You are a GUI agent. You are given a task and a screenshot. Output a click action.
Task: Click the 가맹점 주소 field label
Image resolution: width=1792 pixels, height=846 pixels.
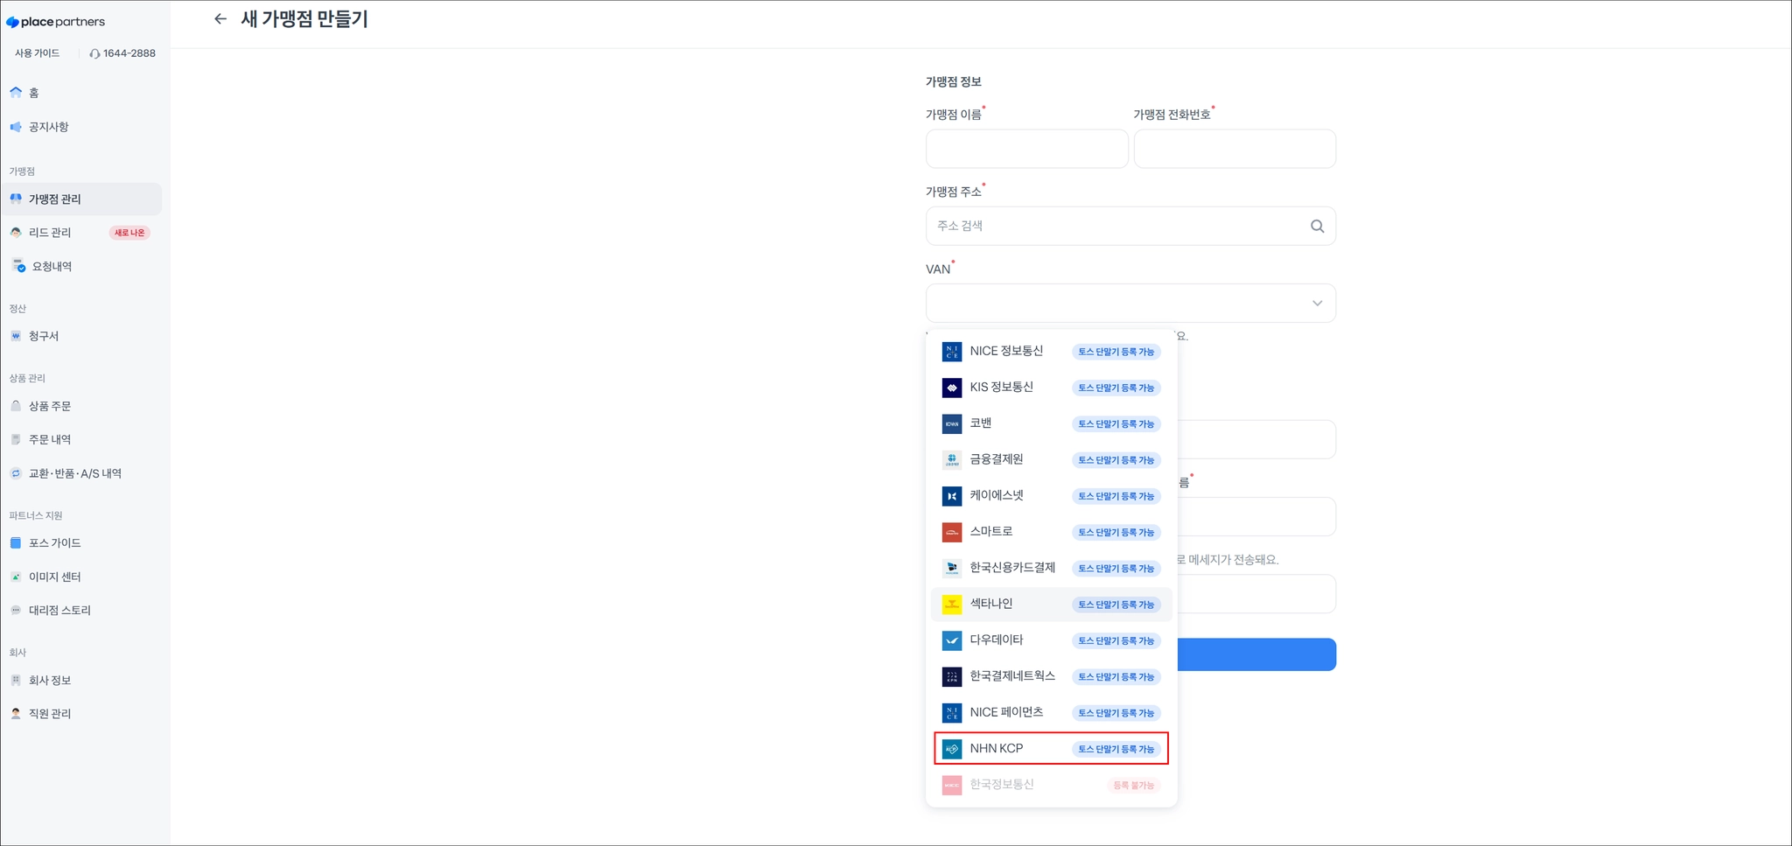(x=954, y=192)
